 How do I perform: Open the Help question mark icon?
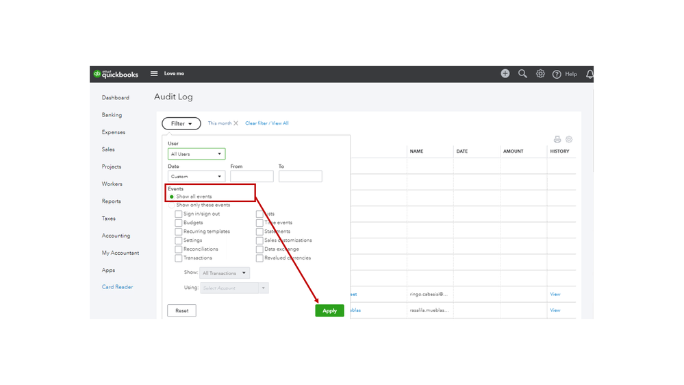(557, 74)
